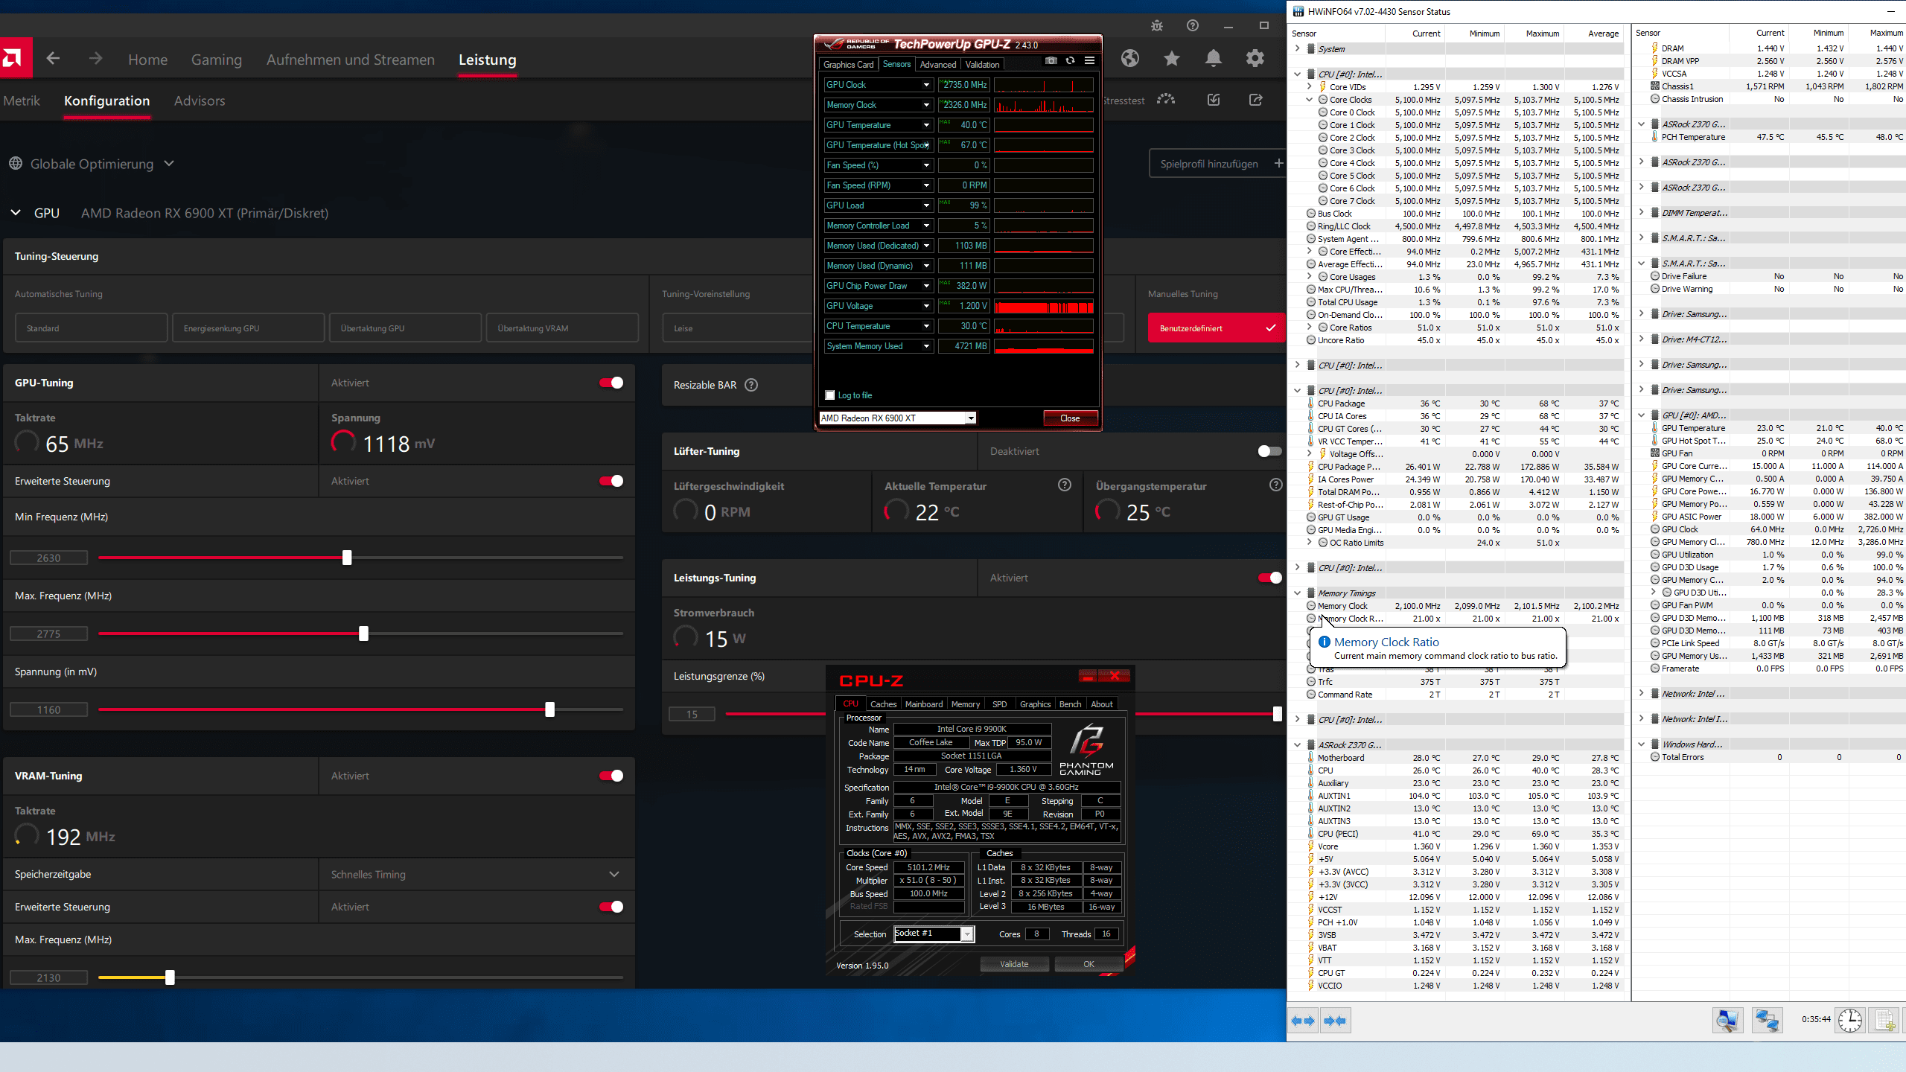
Task: Open the help question-mark icon in the Radeon title bar
Action: pyautogui.click(x=1193, y=26)
